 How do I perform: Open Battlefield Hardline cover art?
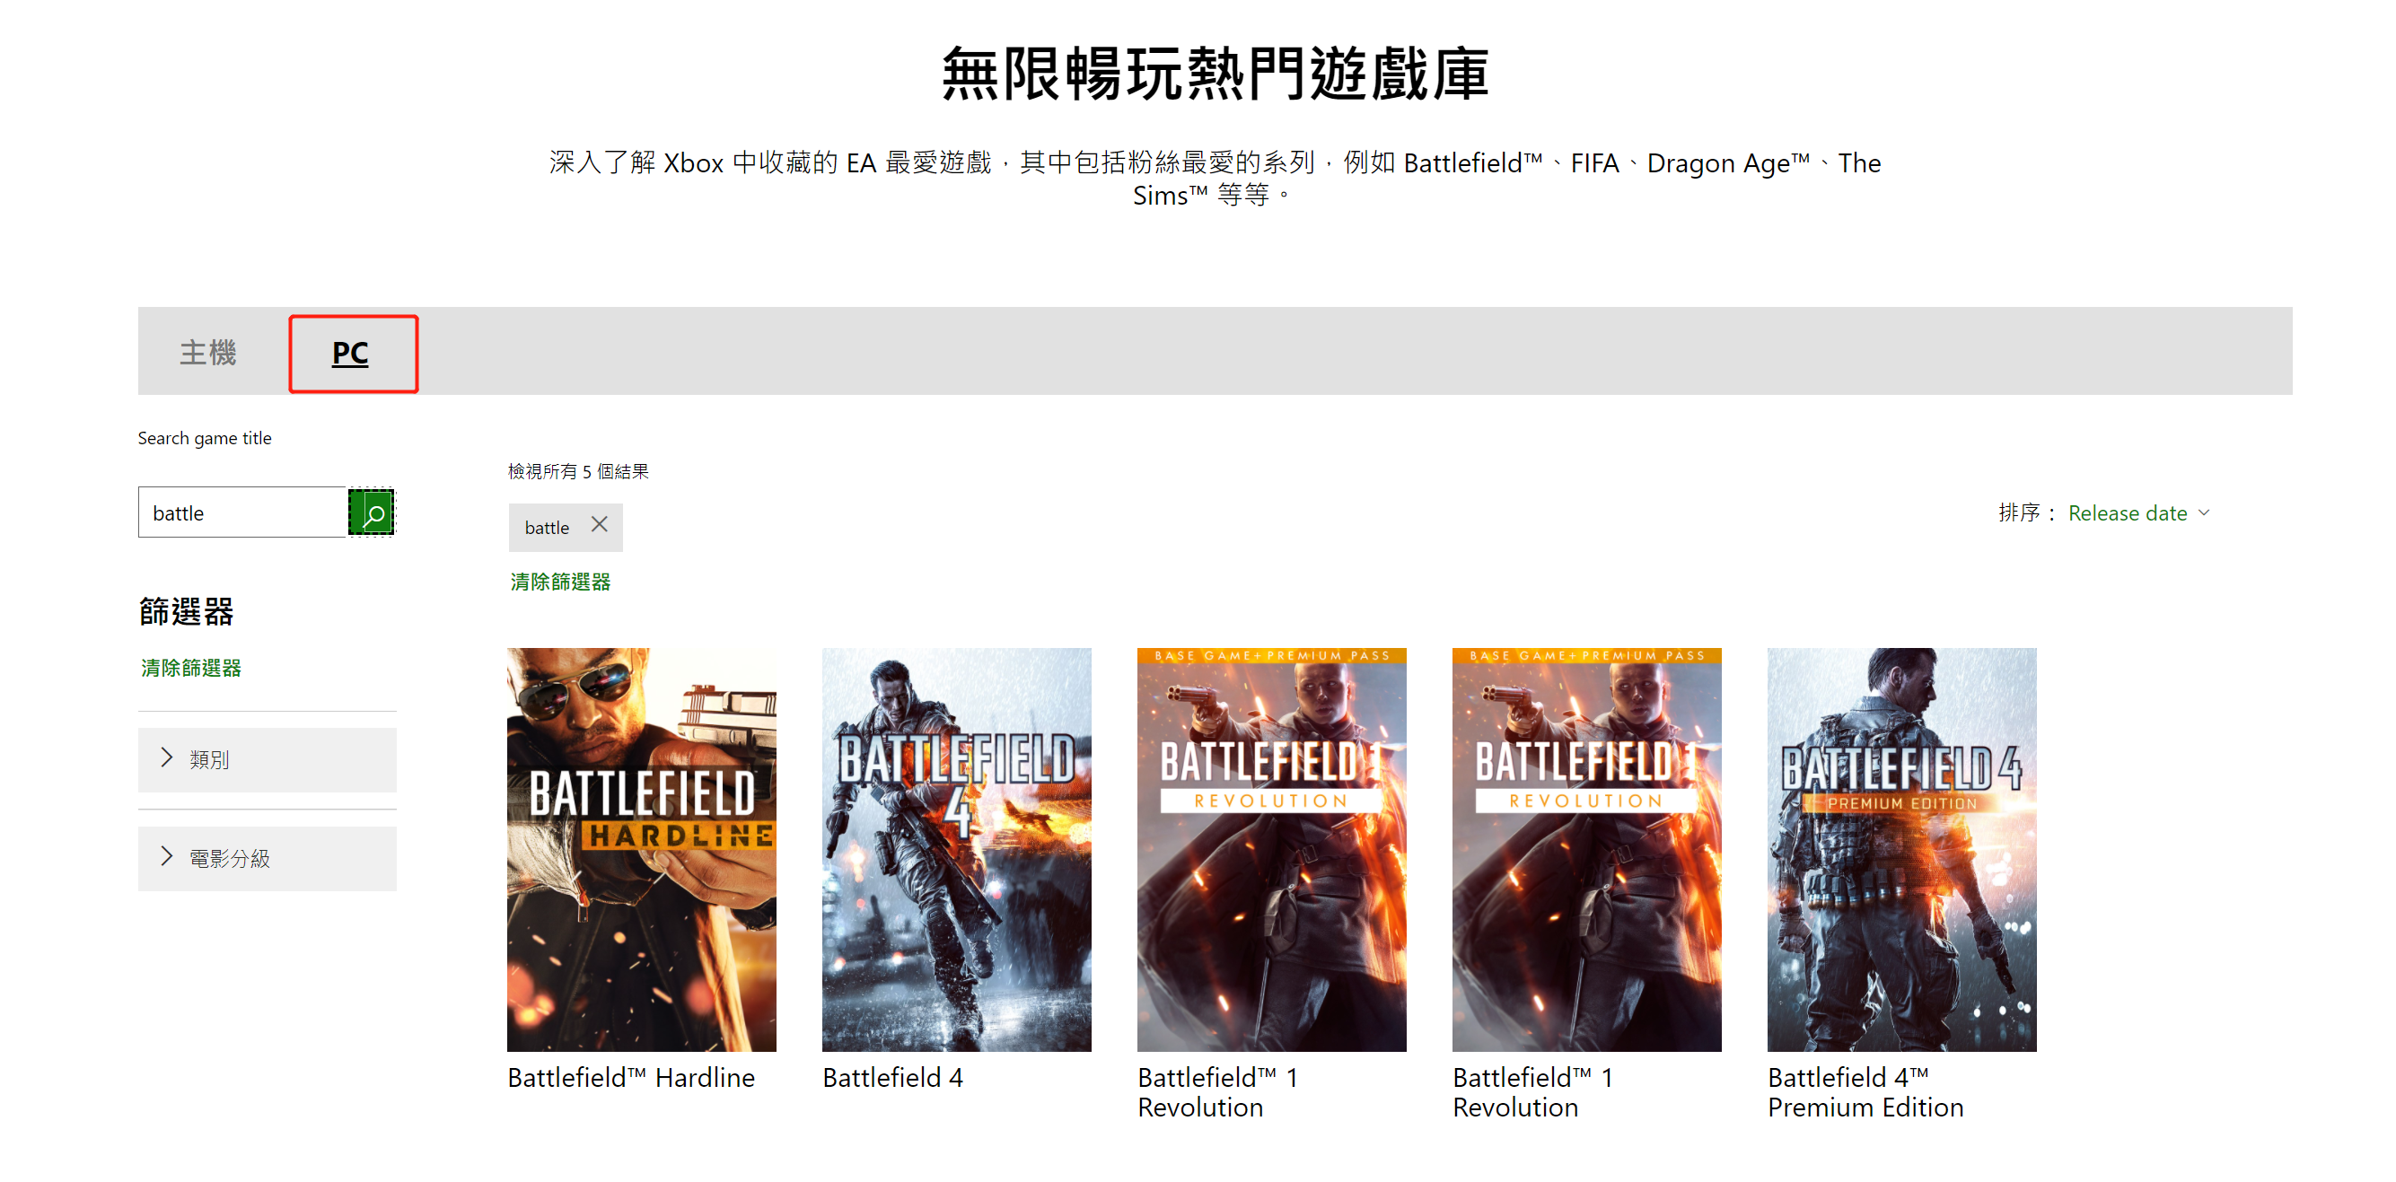[x=641, y=849]
